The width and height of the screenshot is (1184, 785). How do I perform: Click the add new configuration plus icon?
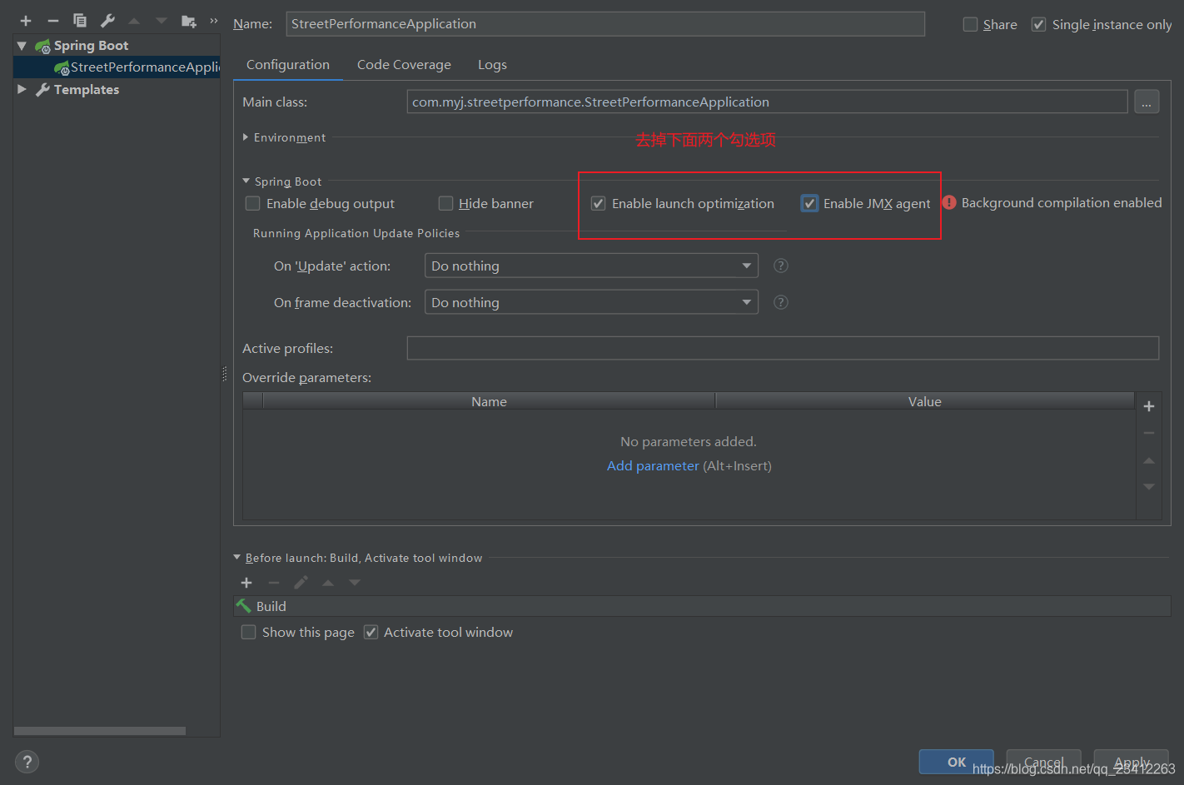pos(26,21)
